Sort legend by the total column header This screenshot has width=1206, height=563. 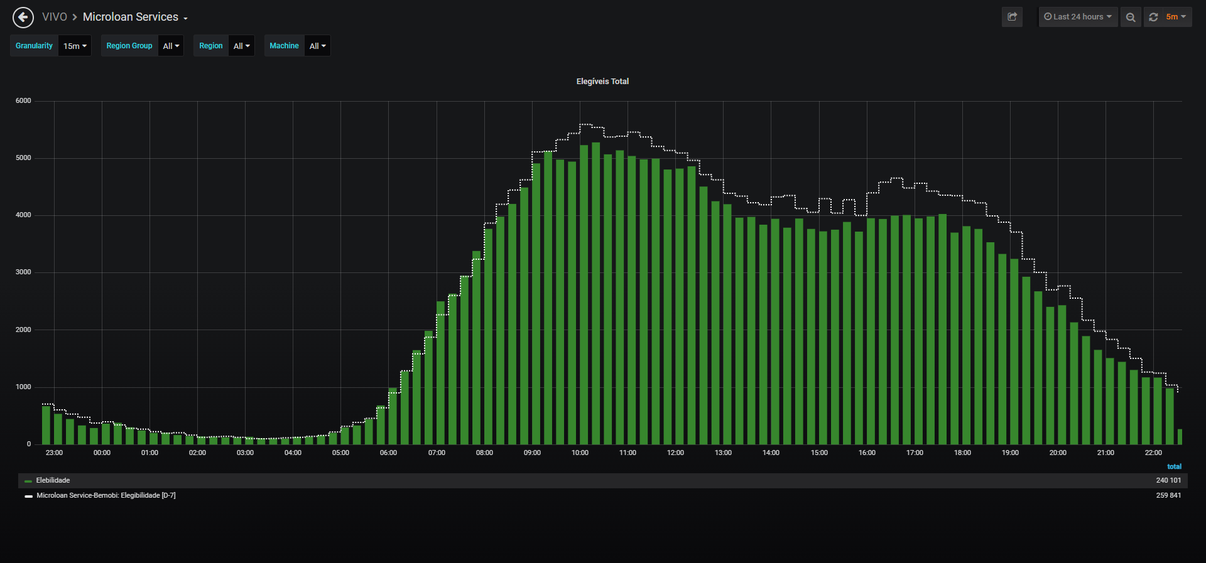click(x=1174, y=466)
